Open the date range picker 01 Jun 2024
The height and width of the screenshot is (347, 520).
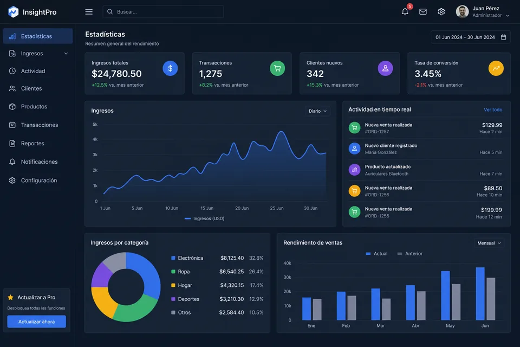471,37
